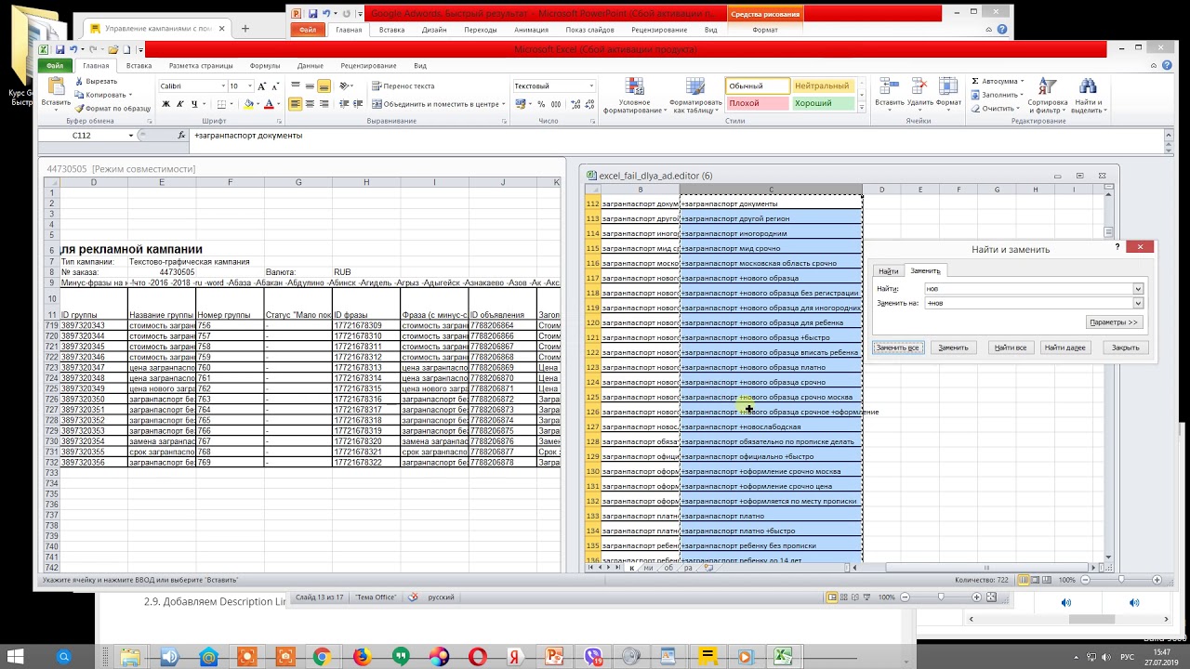
Task: Click the Параметры >> button
Action: coord(1113,322)
